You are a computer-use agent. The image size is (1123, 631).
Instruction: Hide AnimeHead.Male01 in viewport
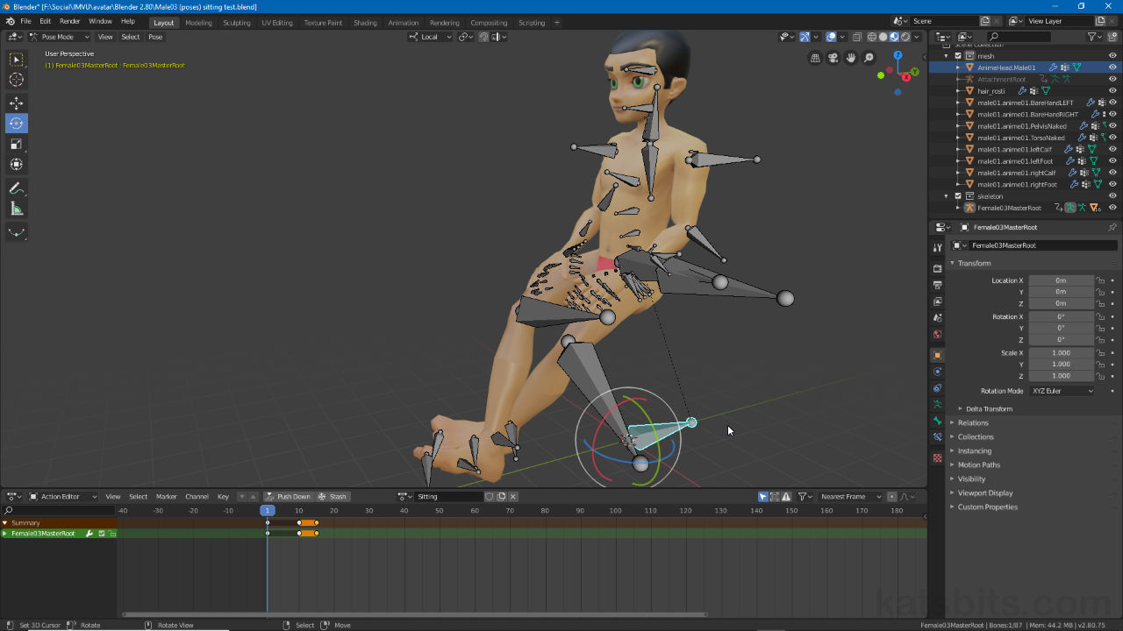1112,67
